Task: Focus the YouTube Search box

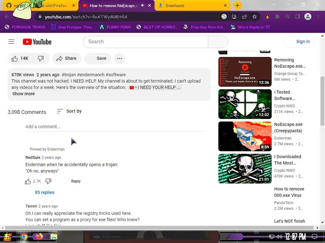Action: (x=145, y=41)
